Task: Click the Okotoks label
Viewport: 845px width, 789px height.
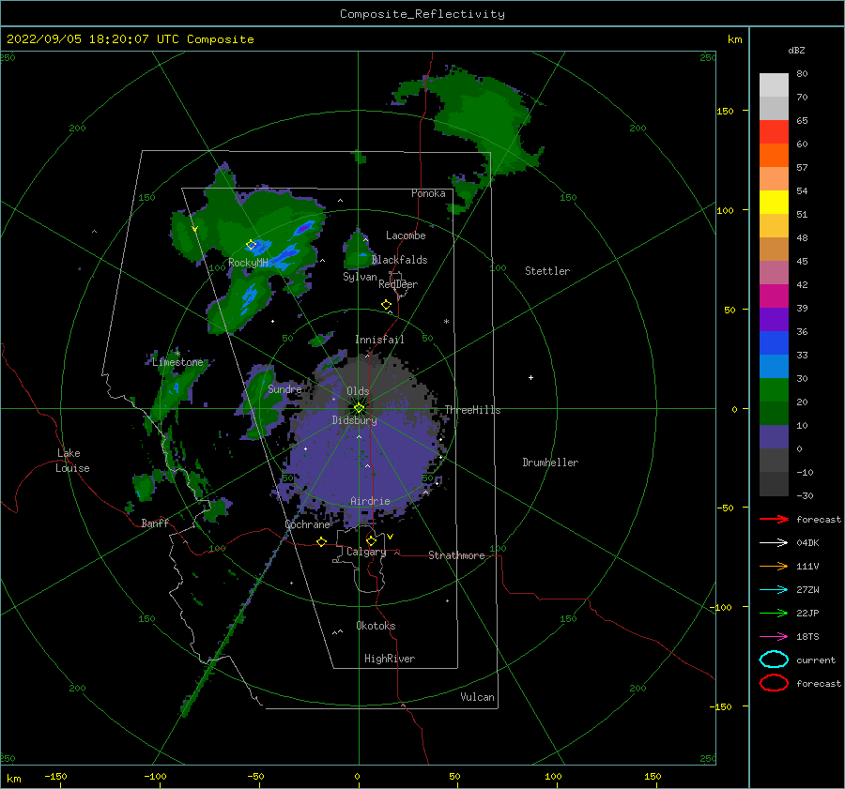Action: pyautogui.click(x=376, y=627)
